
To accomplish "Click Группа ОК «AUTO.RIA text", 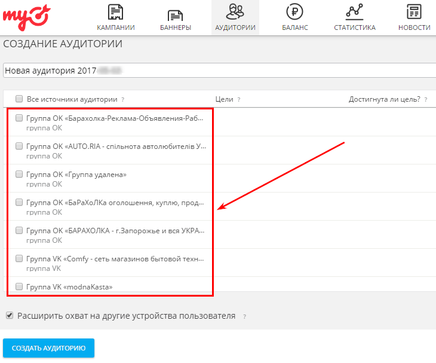I will coord(116,147).
